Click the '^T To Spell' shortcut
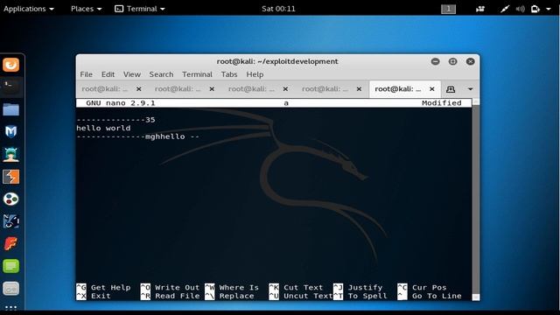 tap(360, 296)
